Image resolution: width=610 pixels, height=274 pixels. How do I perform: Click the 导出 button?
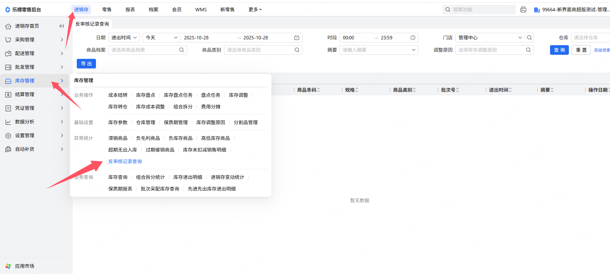(x=86, y=64)
